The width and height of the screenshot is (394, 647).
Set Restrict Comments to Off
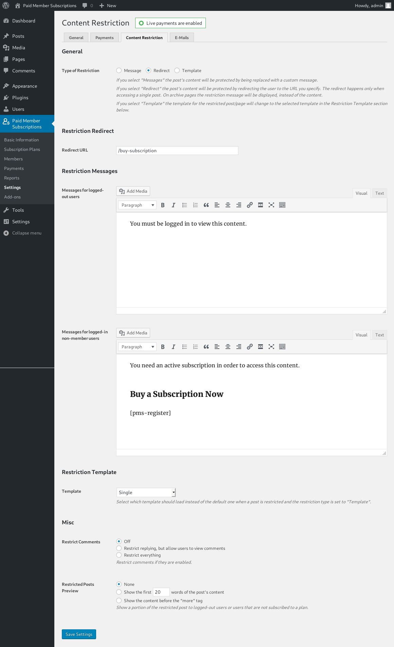119,541
